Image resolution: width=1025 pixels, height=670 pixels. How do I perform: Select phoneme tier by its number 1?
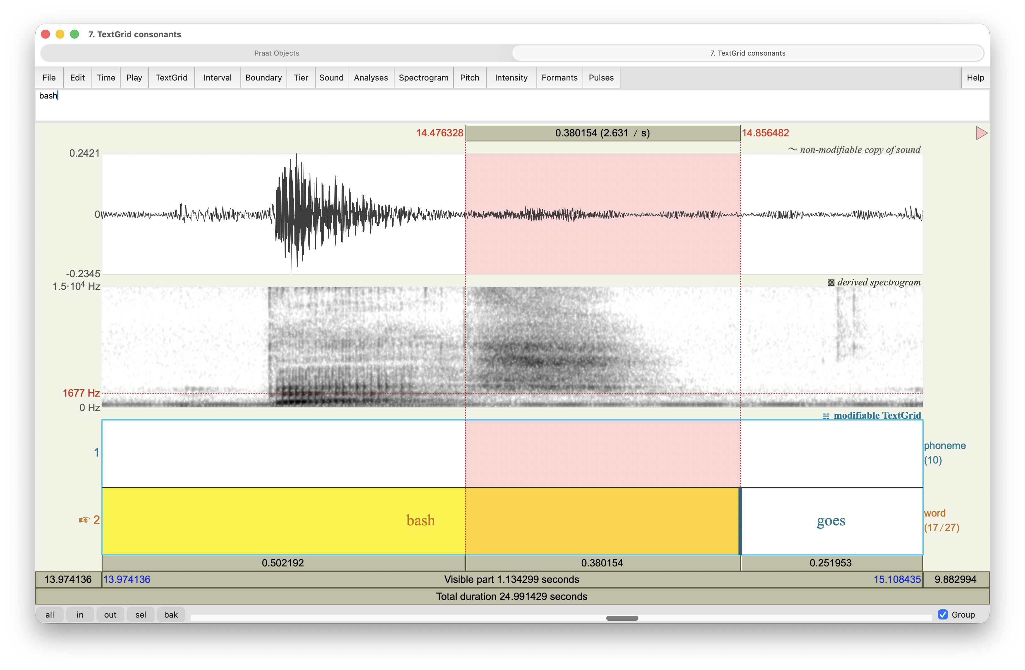(x=97, y=452)
